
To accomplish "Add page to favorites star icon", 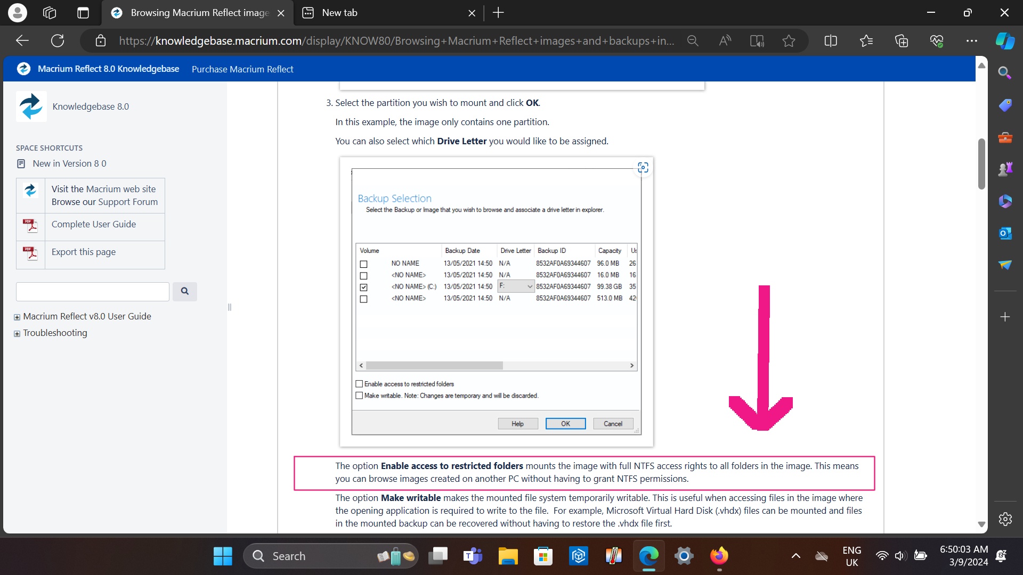I will [789, 41].
